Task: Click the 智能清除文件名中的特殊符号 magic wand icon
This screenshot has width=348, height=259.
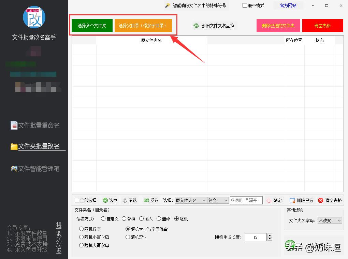Action: tap(167, 5)
